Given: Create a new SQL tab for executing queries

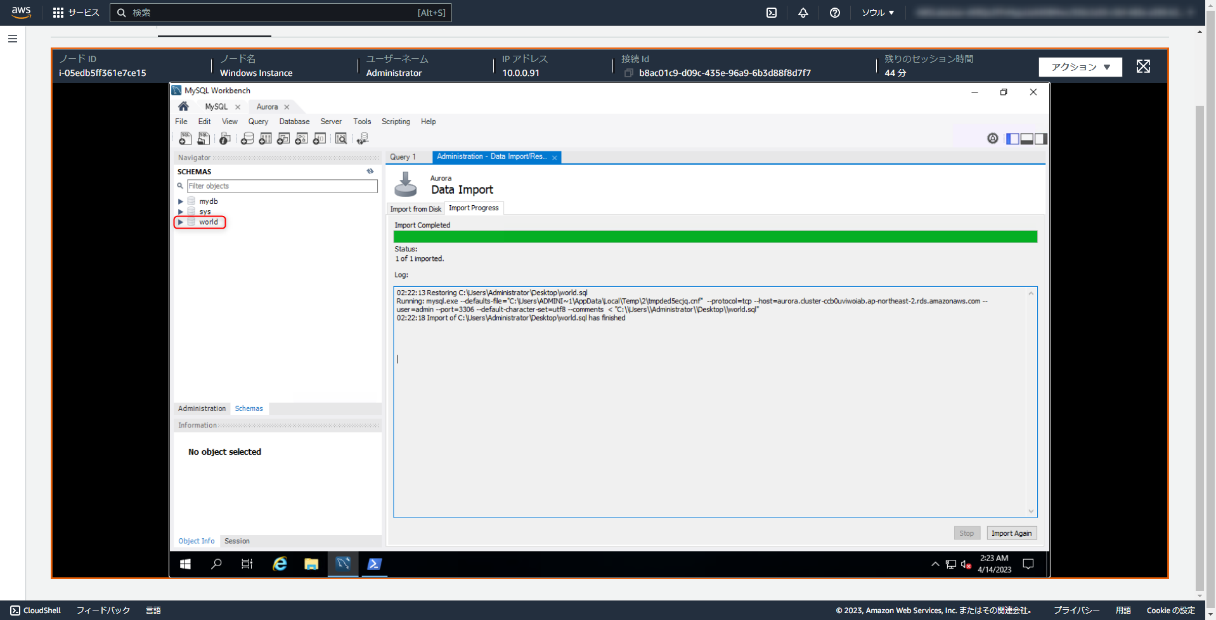Looking at the screenshot, I should coord(186,138).
